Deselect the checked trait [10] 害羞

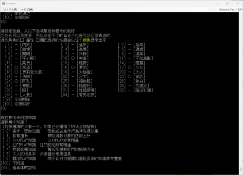75,58
